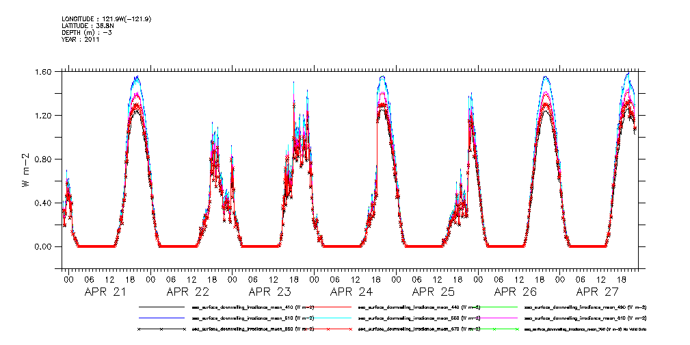
Task: Click the vertical W m-2 axis title
Action: click(25, 170)
